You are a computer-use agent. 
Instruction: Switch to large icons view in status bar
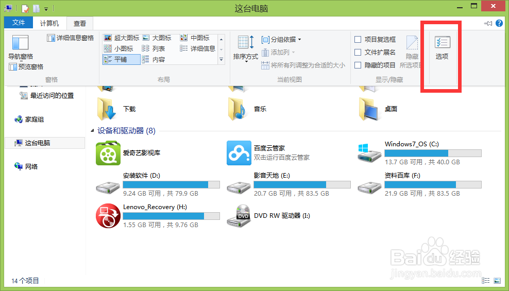(x=497, y=281)
